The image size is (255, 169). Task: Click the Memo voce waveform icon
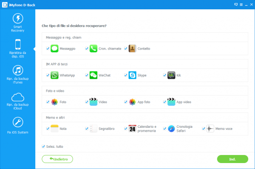coord(210,129)
